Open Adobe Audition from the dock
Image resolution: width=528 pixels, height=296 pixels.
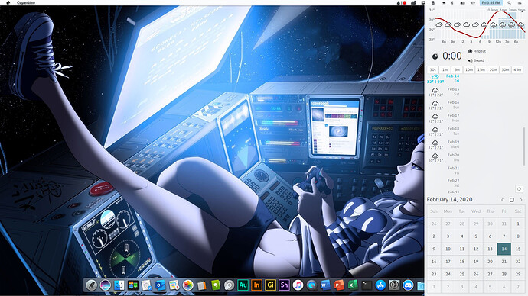click(243, 285)
